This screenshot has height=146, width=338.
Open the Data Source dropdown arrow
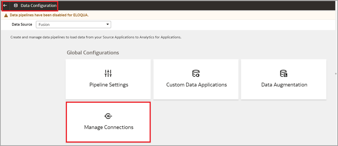click(108, 24)
